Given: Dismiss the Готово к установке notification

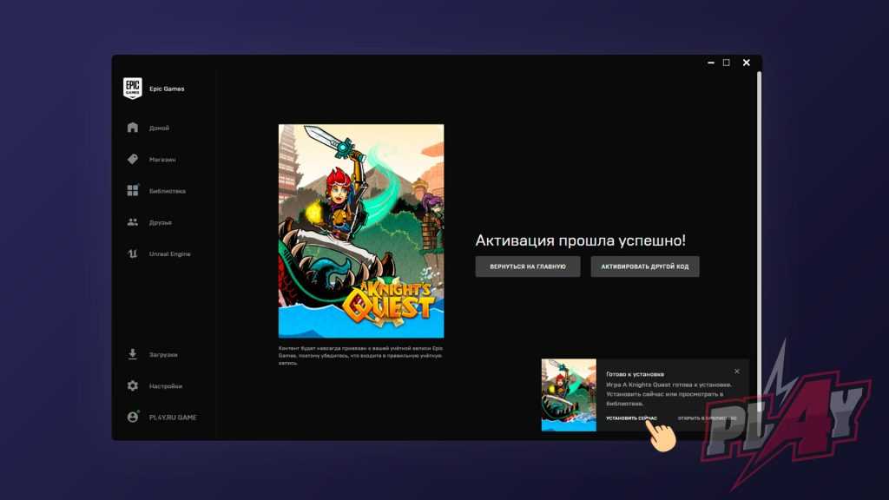Looking at the screenshot, I should tap(737, 372).
